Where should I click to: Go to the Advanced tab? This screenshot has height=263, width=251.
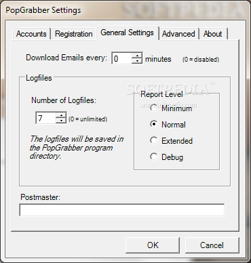pyautogui.click(x=178, y=34)
